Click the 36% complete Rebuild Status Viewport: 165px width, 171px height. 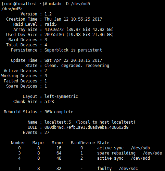coord(59,112)
